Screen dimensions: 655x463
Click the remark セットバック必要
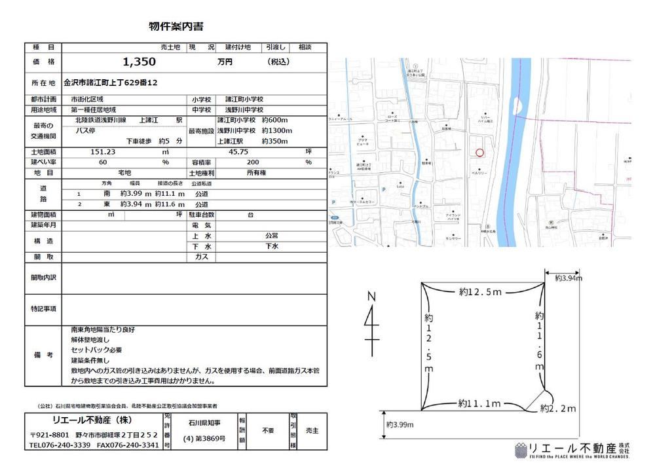point(96,350)
